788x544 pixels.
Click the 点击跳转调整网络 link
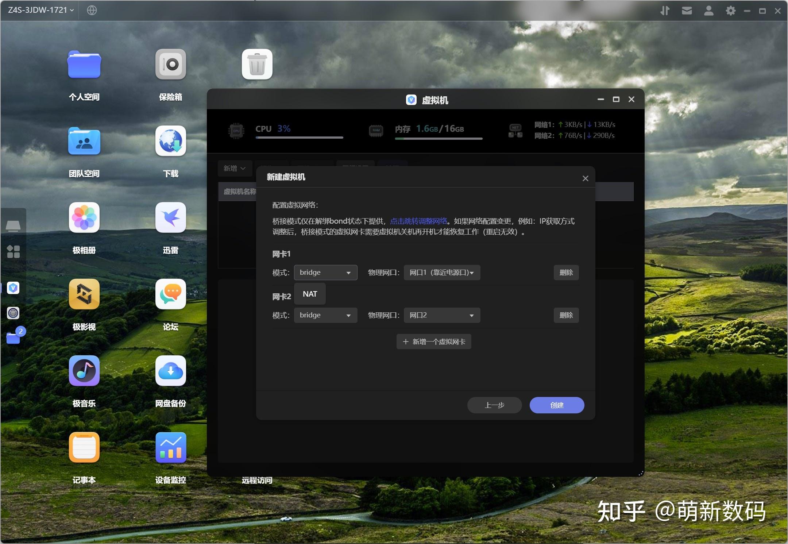(x=418, y=221)
